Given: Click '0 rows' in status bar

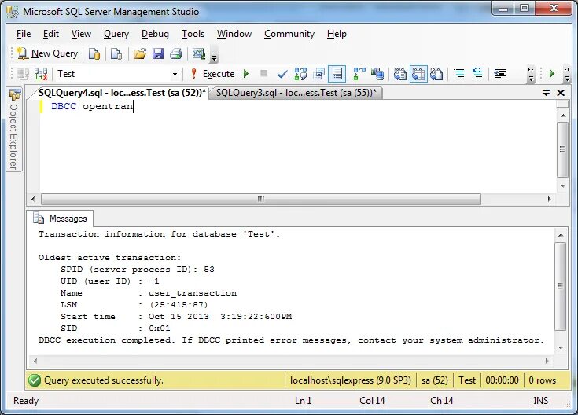Looking at the screenshot, I should tap(543, 380).
